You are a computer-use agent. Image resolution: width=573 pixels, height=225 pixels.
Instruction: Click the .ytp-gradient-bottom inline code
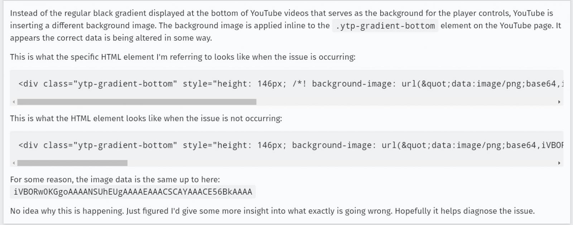tap(385, 26)
